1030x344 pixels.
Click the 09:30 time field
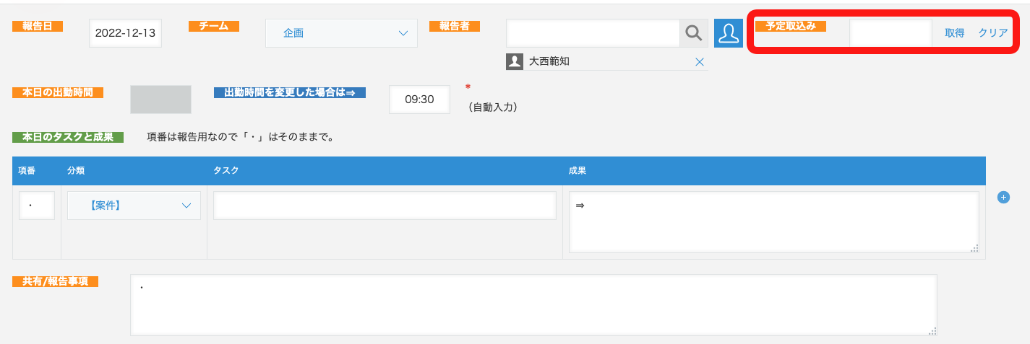[x=419, y=100]
